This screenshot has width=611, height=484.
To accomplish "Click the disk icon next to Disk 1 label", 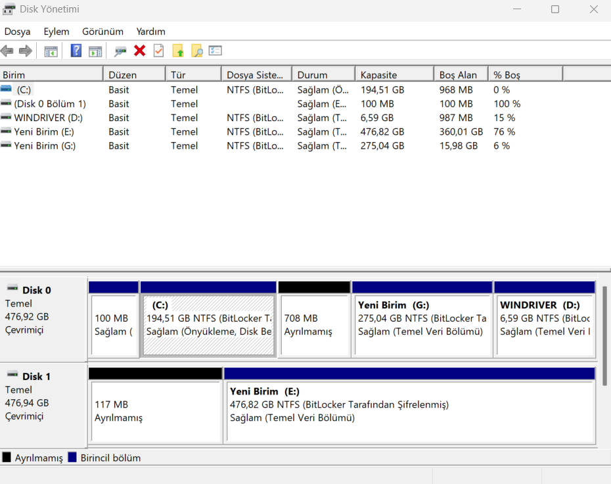I will coord(12,375).
